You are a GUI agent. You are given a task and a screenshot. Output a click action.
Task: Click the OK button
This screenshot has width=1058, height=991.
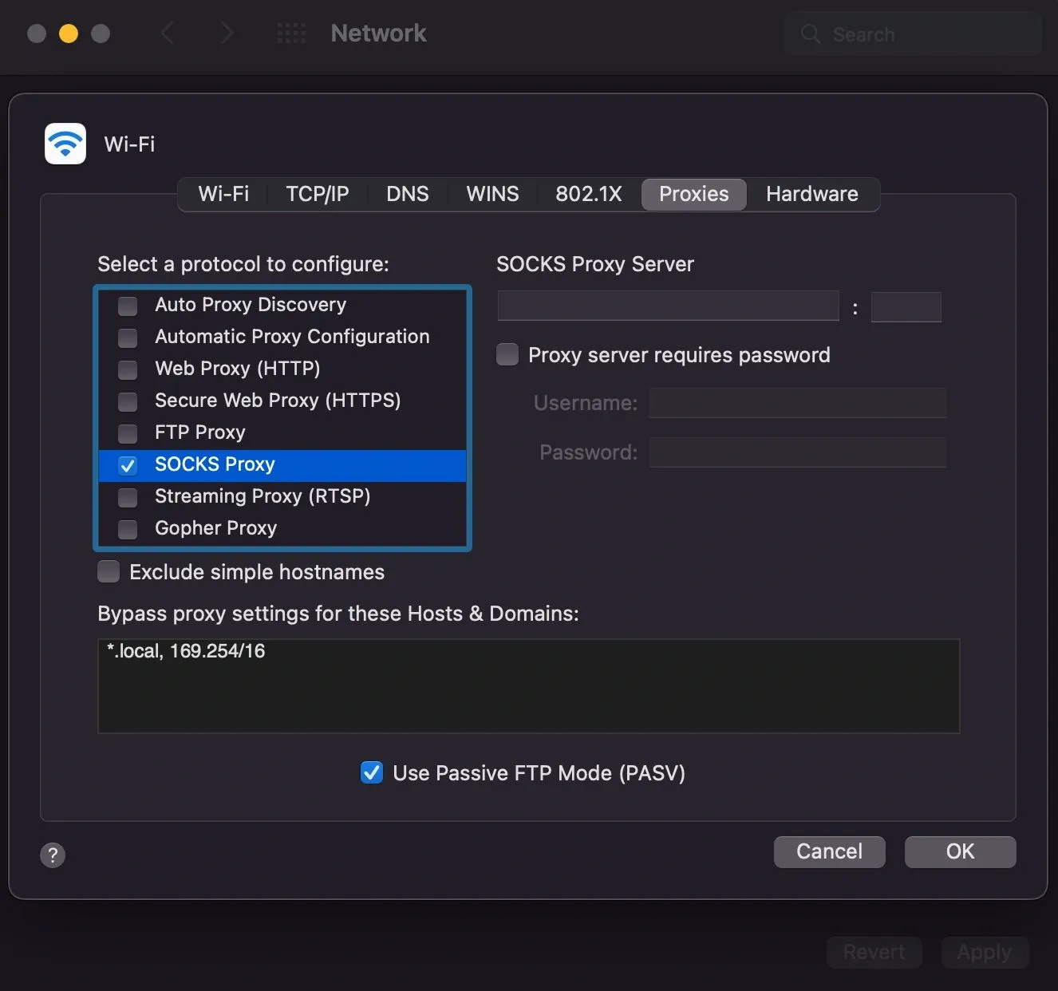pyautogui.click(x=960, y=851)
